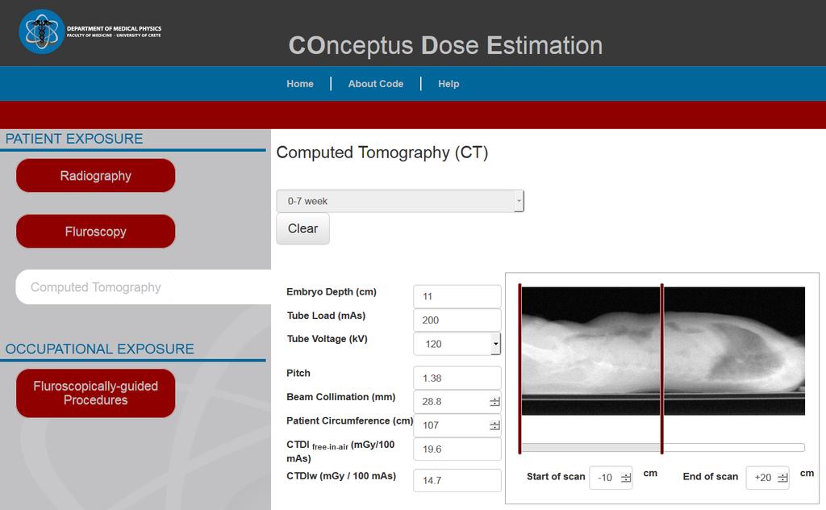Click the Beam Collimation value field
The width and height of the screenshot is (826, 510).
pos(457,402)
